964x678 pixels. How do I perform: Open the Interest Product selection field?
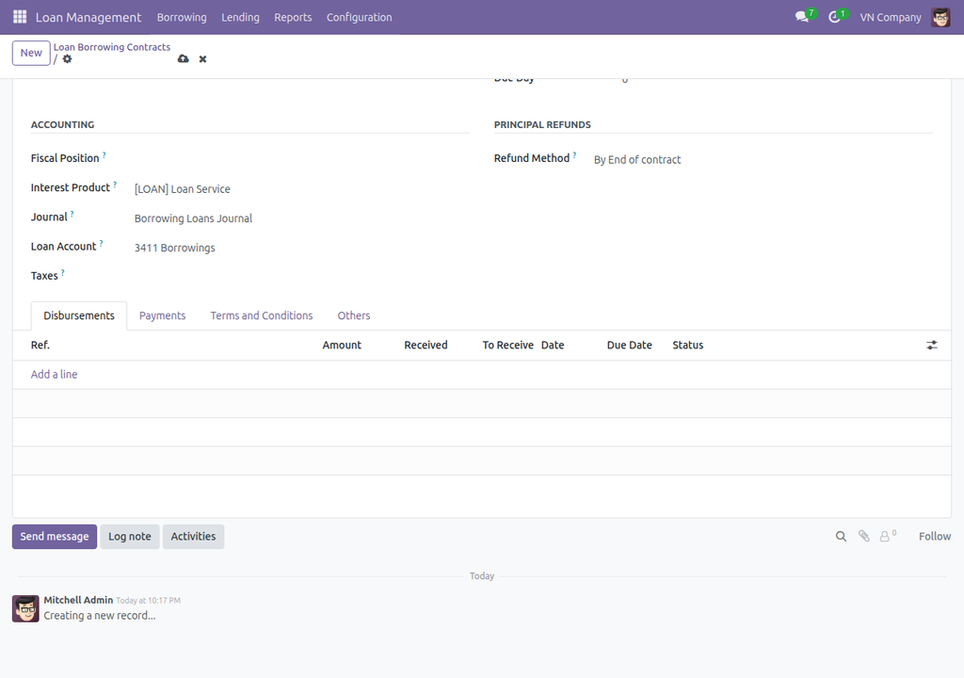(301, 189)
